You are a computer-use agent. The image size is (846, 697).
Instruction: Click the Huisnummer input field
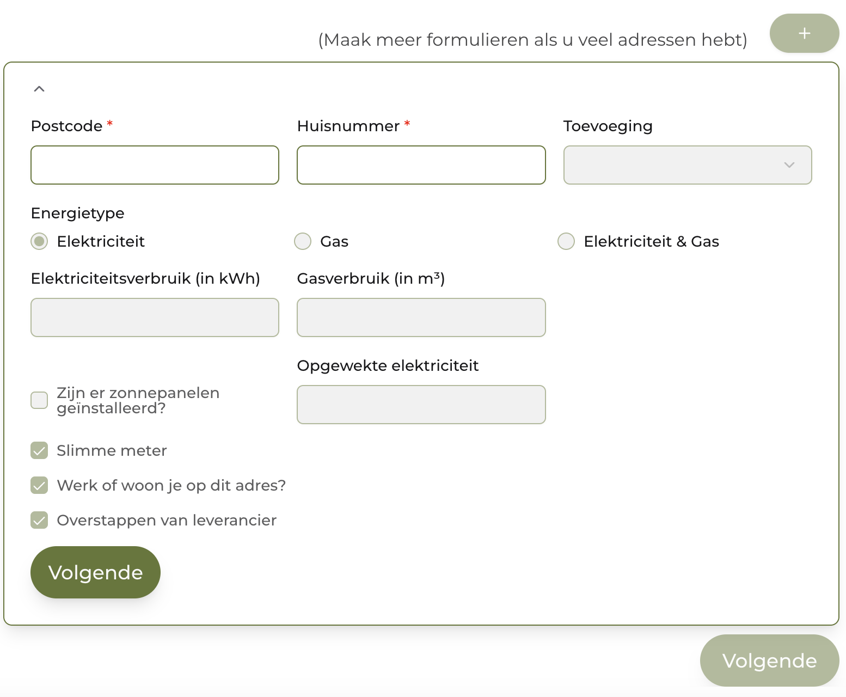tap(421, 165)
